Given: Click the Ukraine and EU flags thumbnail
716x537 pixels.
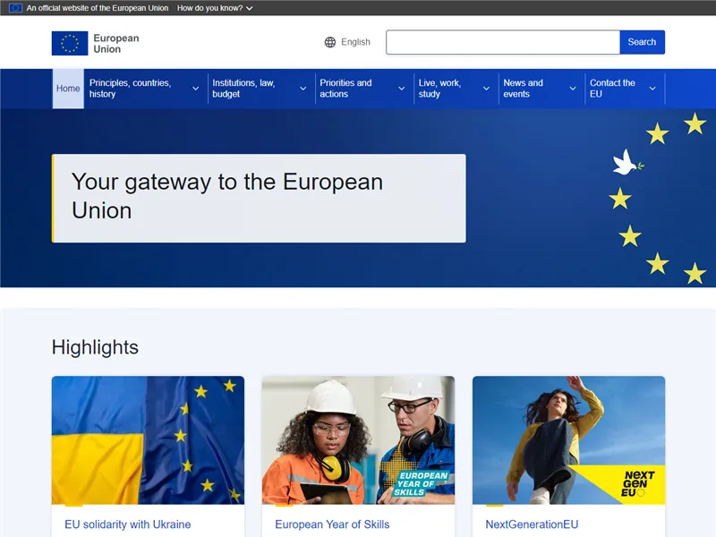Looking at the screenshot, I should pyautogui.click(x=149, y=439).
